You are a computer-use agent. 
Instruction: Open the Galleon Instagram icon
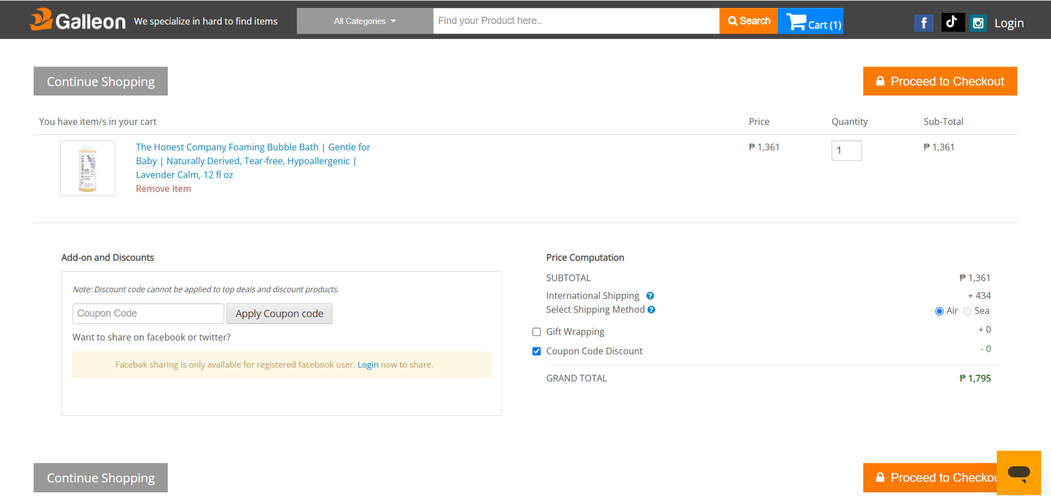[978, 23]
